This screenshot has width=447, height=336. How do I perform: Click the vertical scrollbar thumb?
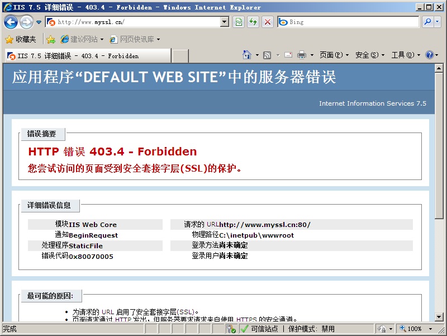439,146
